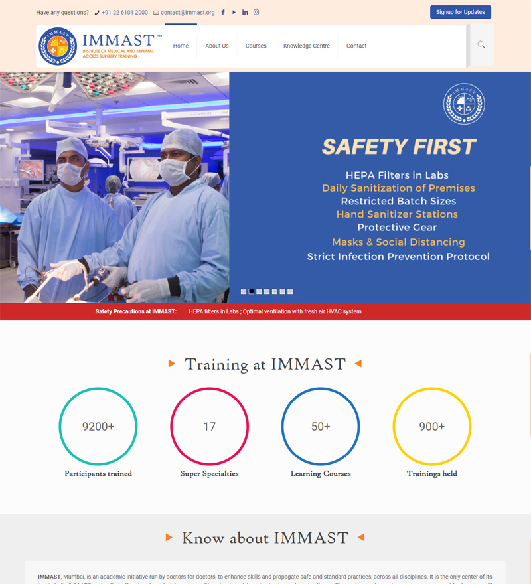531x584 pixels.
Task: Open the Instagram icon in the header
Action: [256, 13]
